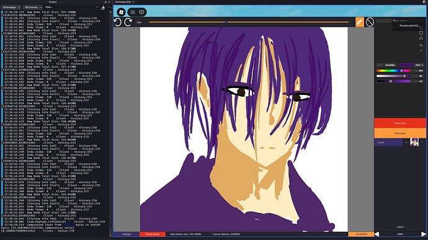Choose the triangle shape tool
This screenshot has height=240, width=428.
coord(421,38)
